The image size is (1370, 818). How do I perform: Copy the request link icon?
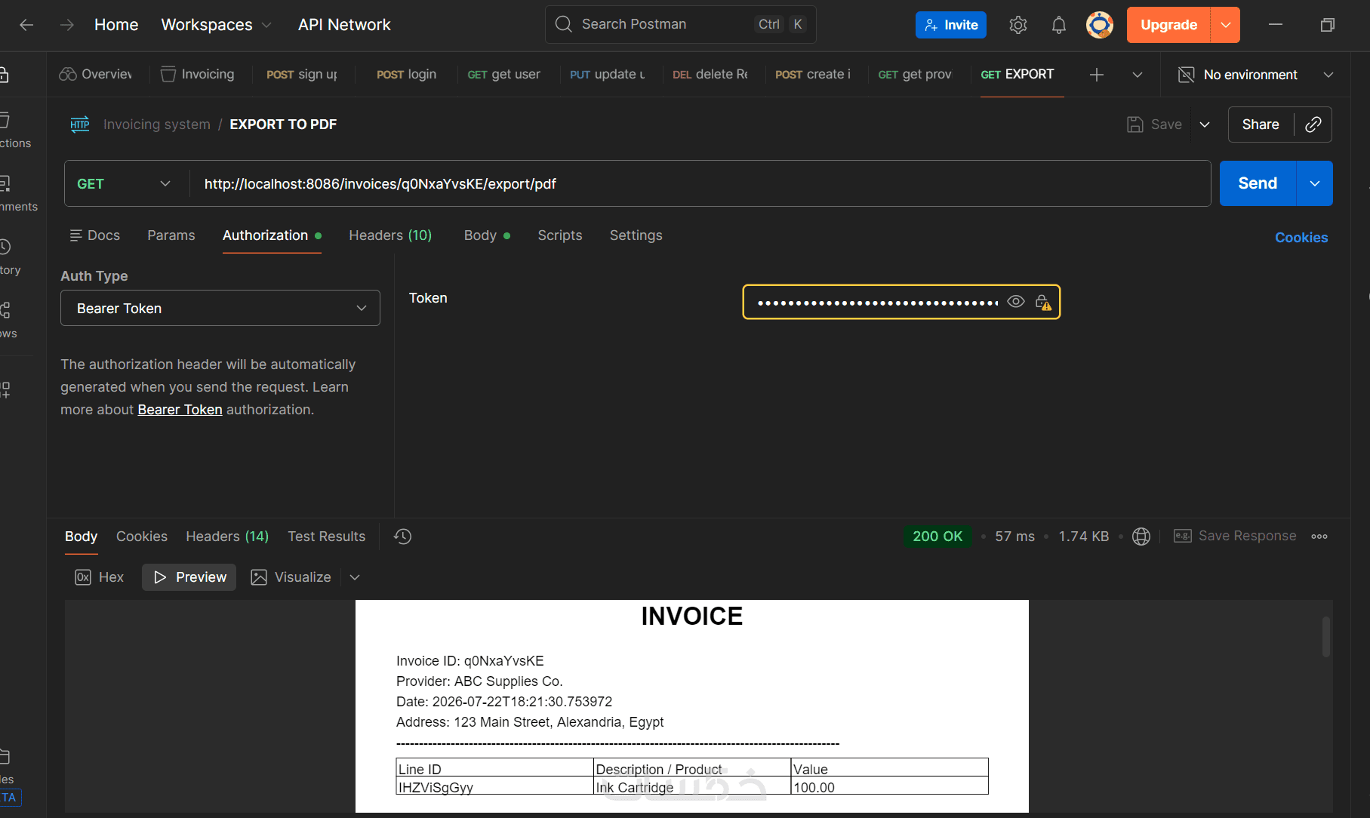(x=1313, y=125)
